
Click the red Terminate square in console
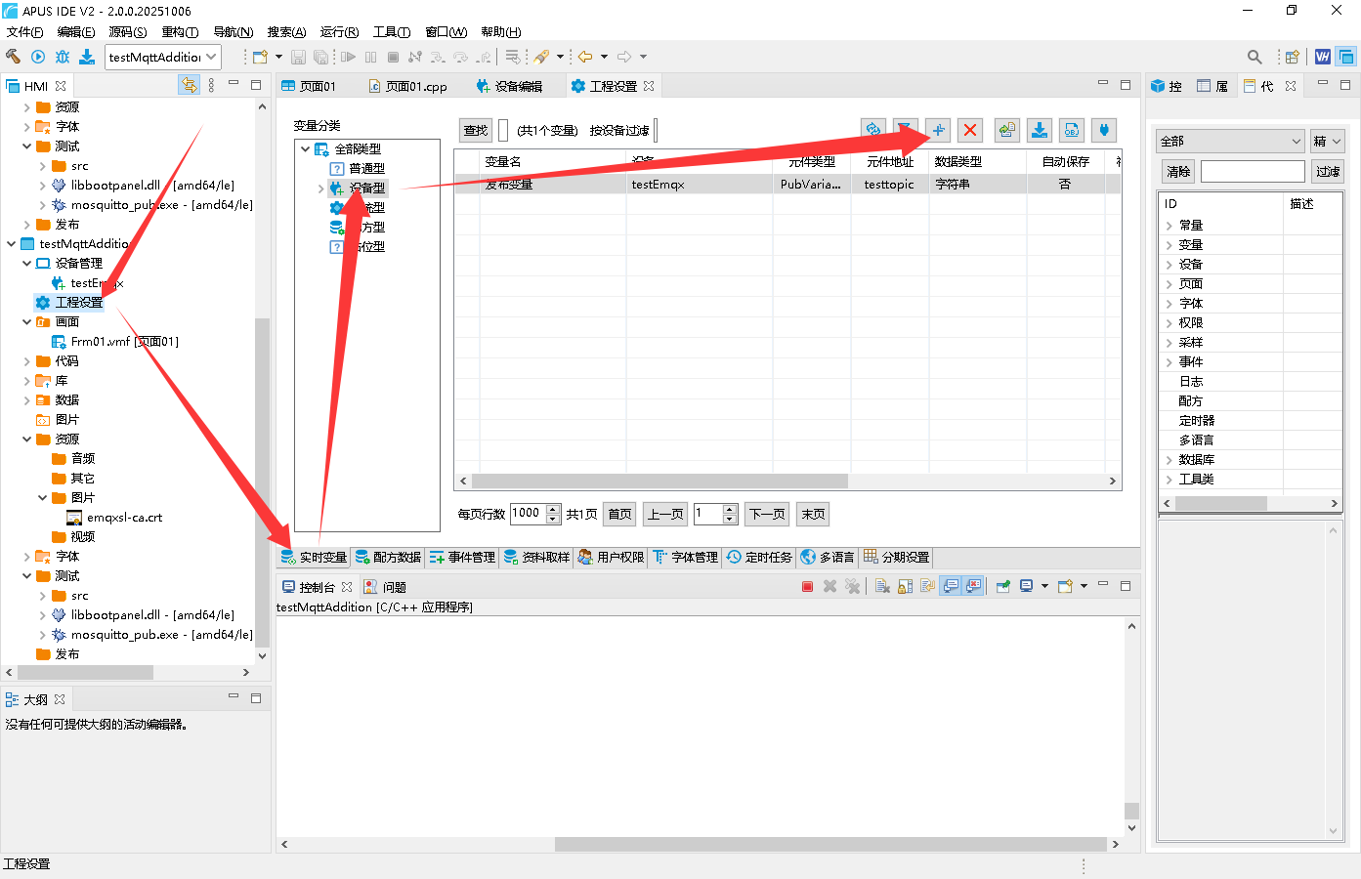pos(807,586)
